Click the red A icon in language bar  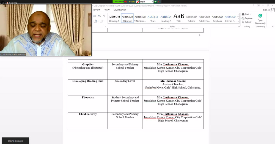tap(137, 2)
